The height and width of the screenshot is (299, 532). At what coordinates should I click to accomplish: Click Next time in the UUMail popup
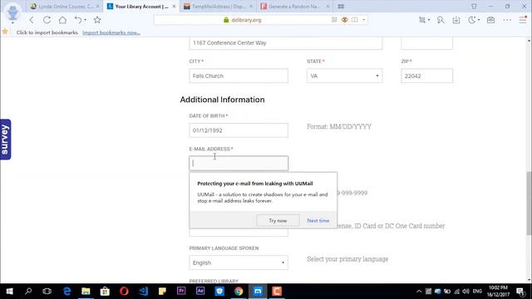click(x=318, y=221)
